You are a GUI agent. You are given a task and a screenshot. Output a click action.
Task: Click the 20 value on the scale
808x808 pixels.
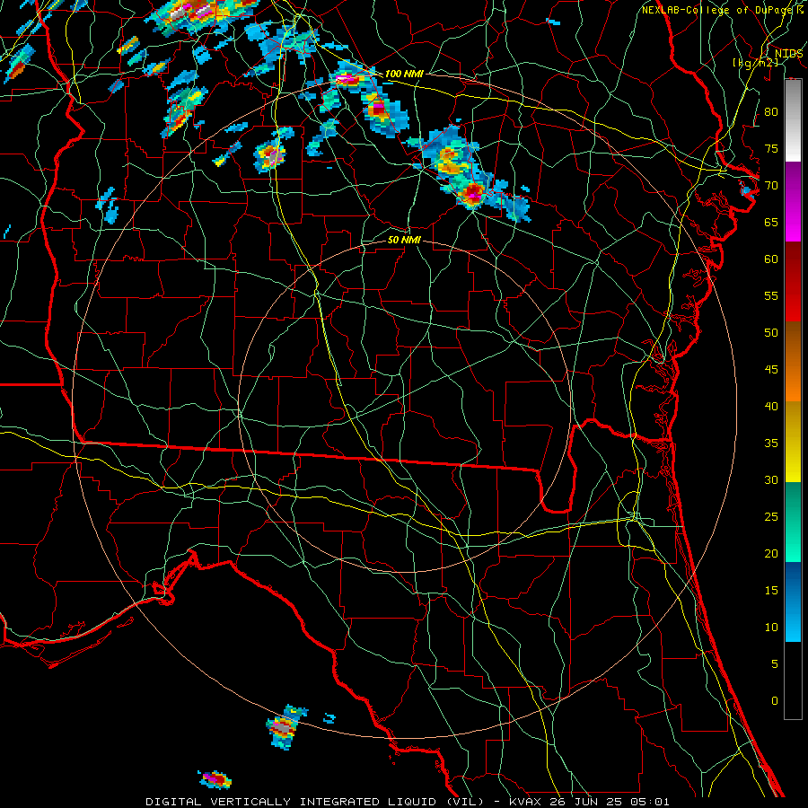point(771,553)
